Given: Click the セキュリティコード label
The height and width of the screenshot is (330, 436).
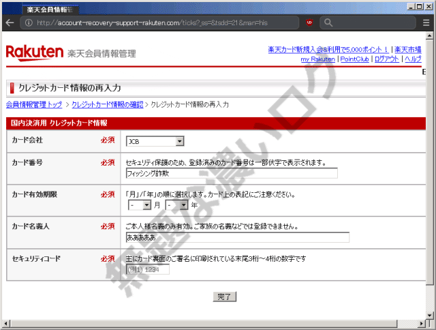Looking at the screenshot, I should (36, 258).
